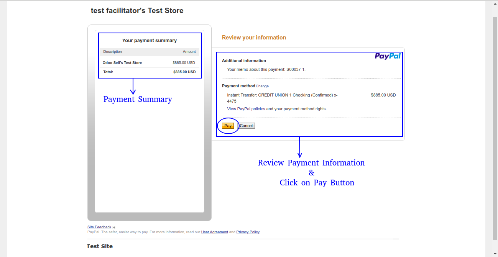Select the payment method amount '$885.00 USD'

coord(383,95)
